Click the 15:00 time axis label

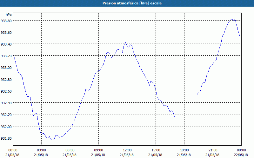(x=156, y=150)
